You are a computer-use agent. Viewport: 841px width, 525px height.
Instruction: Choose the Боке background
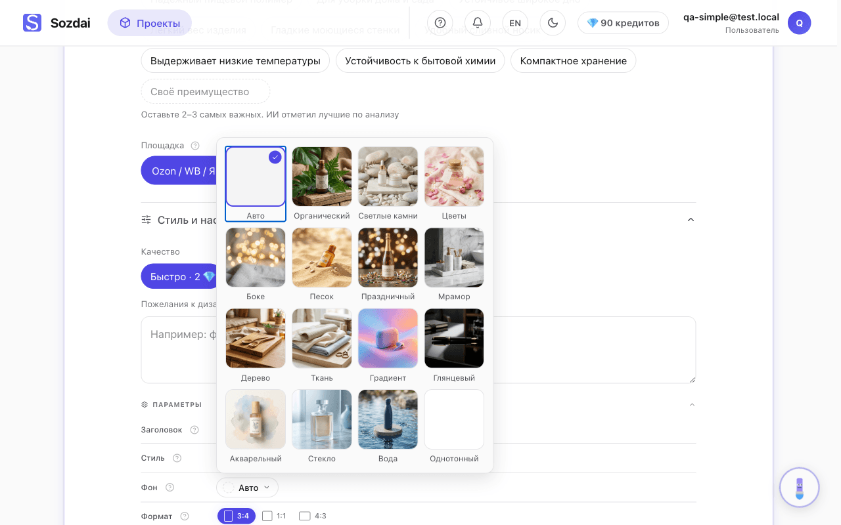[x=256, y=257]
